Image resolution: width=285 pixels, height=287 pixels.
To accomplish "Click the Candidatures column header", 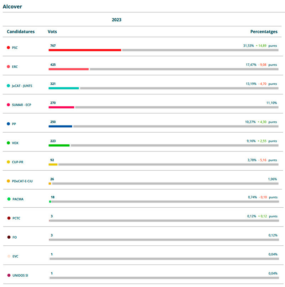I will (x=21, y=32).
